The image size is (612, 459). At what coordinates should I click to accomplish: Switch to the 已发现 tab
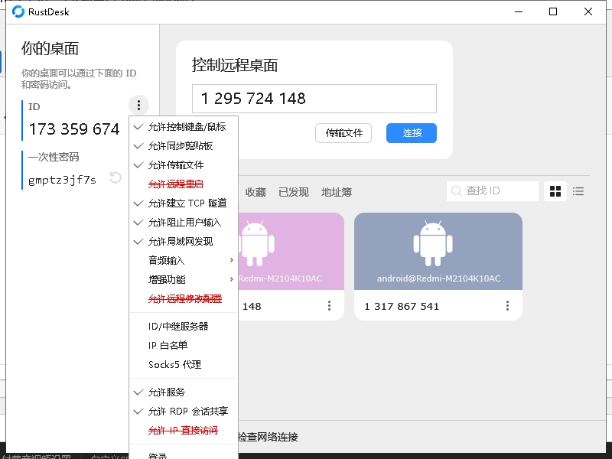[x=294, y=192]
